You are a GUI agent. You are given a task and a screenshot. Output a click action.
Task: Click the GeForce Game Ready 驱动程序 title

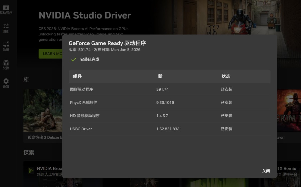click(107, 43)
